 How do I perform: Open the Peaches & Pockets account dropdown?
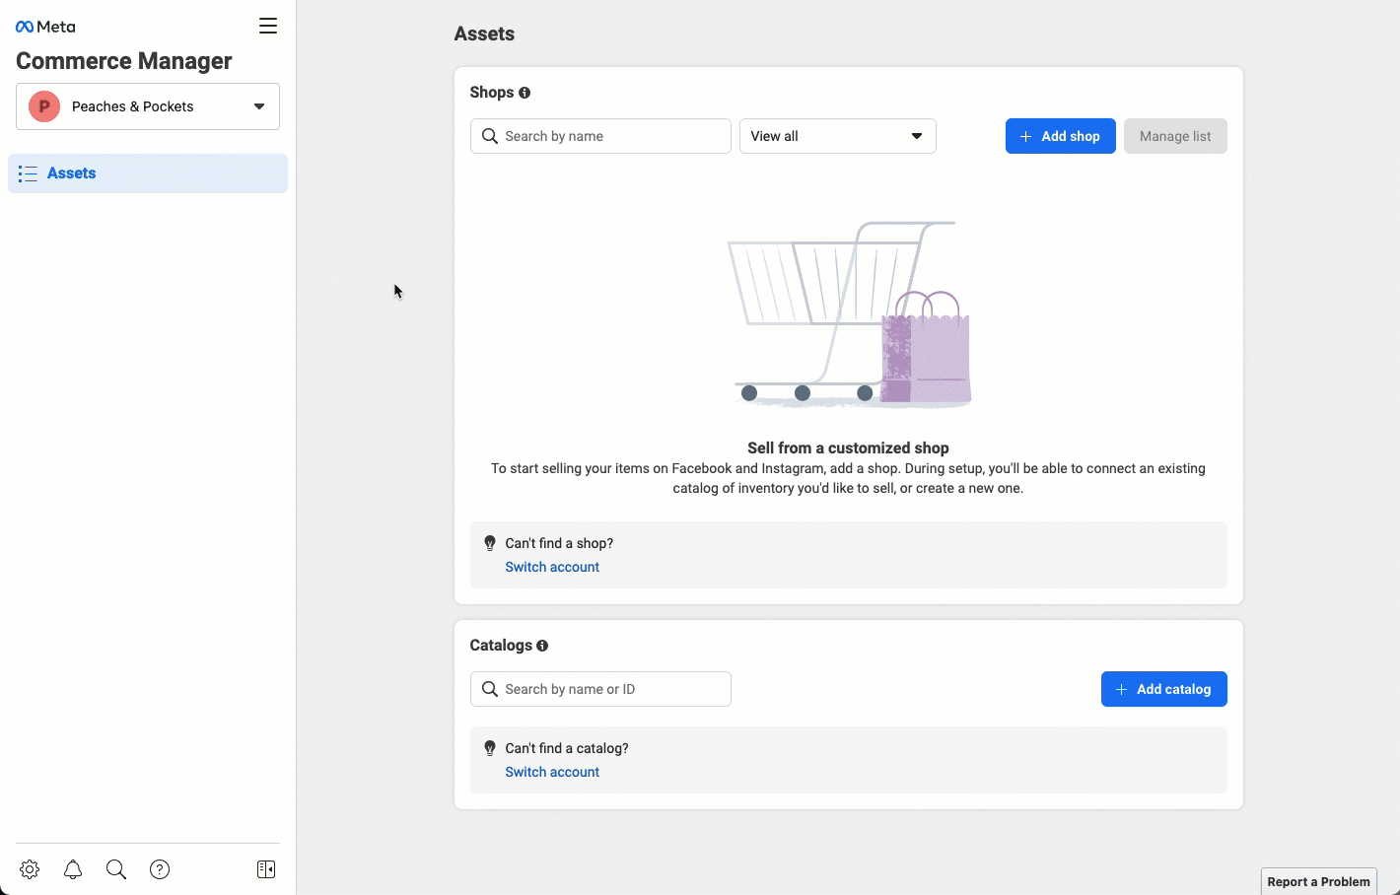click(148, 106)
